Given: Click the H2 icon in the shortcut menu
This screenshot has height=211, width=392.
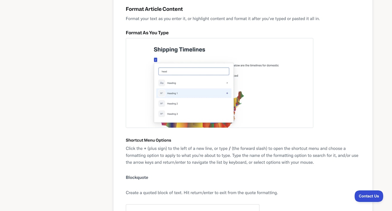Looking at the screenshot, I should pyautogui.click(x=161, y=104).
